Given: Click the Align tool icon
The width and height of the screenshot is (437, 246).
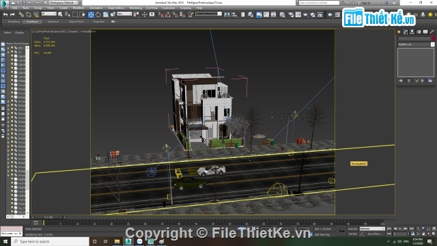Looking at the screenshot, I should 234,14.
